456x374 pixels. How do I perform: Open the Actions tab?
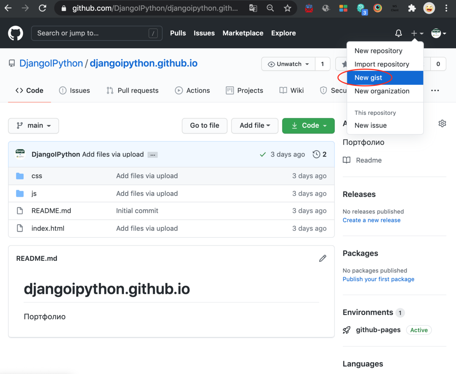point(192,90)
